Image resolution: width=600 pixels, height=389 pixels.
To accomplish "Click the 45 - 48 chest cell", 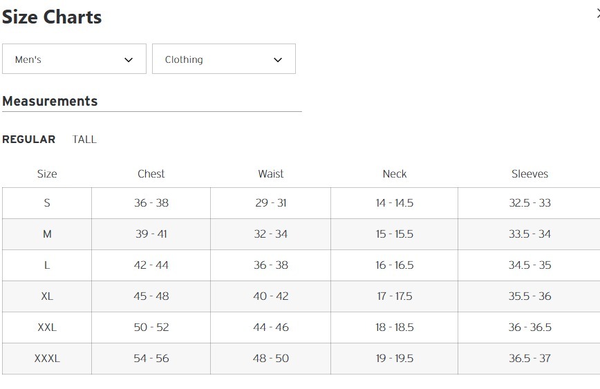I will pyautogui.click(x=151, y=296).
